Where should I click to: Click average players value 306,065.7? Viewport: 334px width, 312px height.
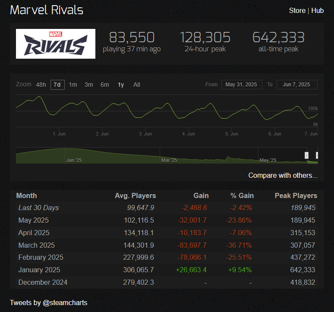[139, 270]
